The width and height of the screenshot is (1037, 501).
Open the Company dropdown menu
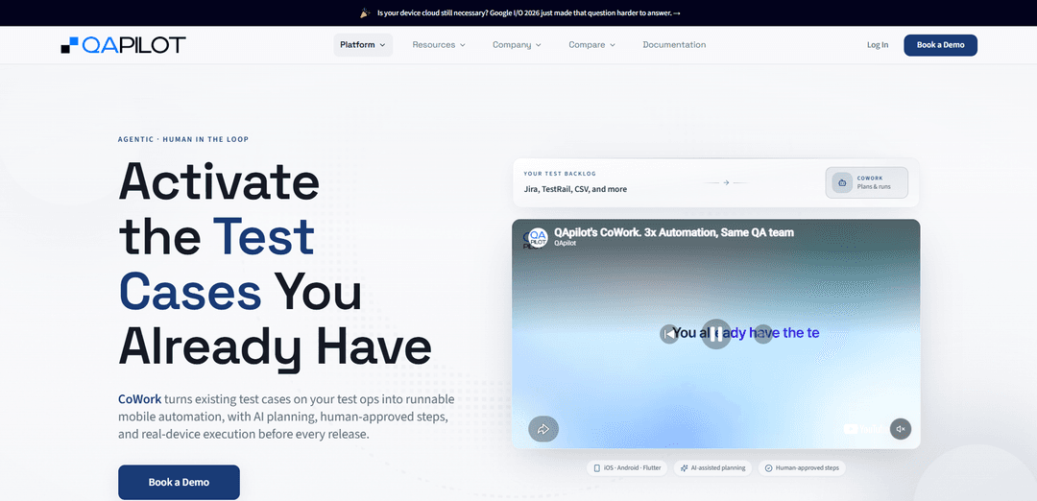point(517,45)
